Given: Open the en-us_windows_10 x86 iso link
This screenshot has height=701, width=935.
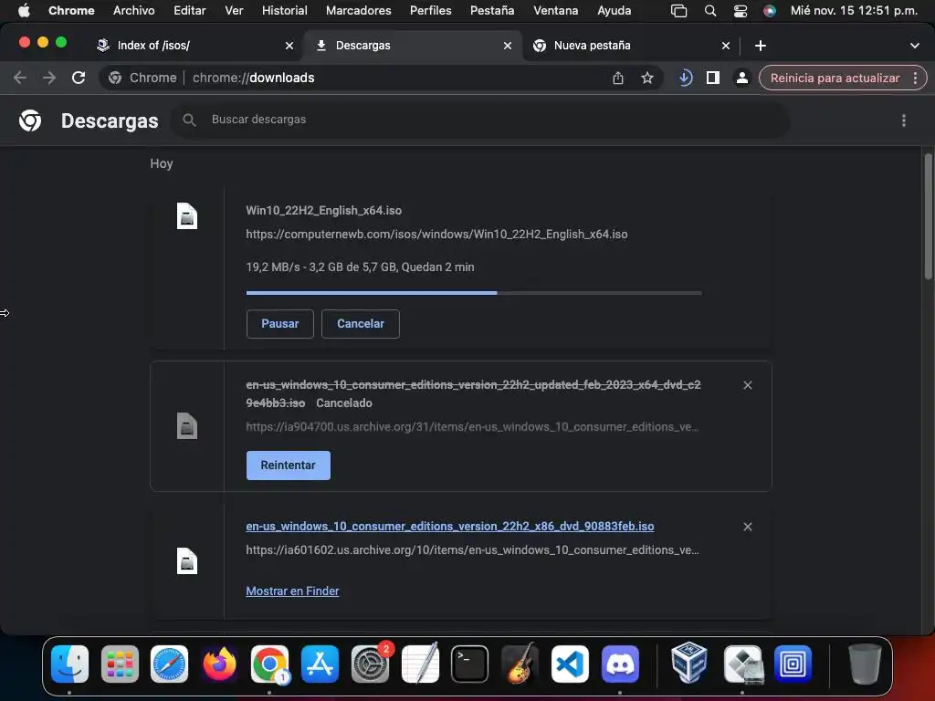Looking at the screenshot, I should pyautogui.click(x=449, y=527).
